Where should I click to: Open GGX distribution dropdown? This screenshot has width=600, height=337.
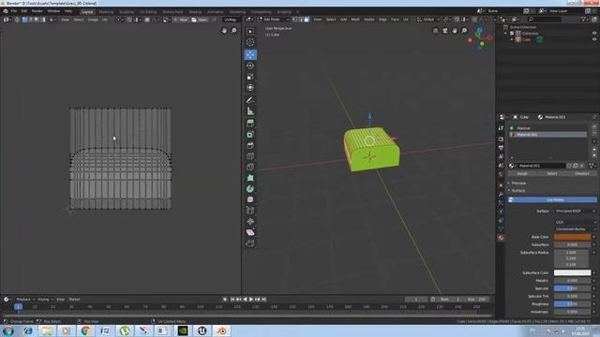click(575, 222)
